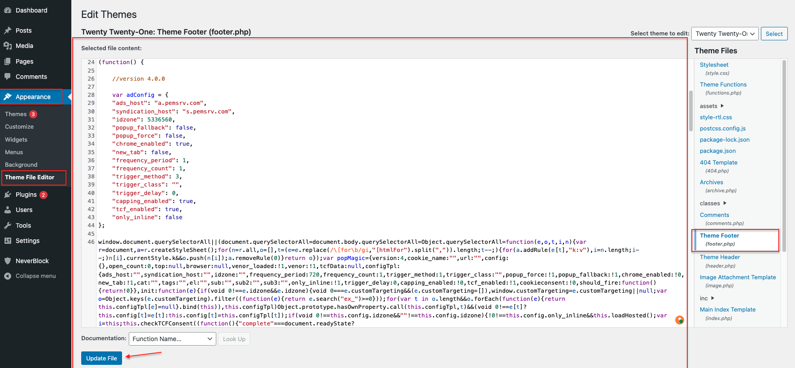Screen dimensions: 795x368
Task: Open Theme Functions file
Action: click(x=723, y=85)
